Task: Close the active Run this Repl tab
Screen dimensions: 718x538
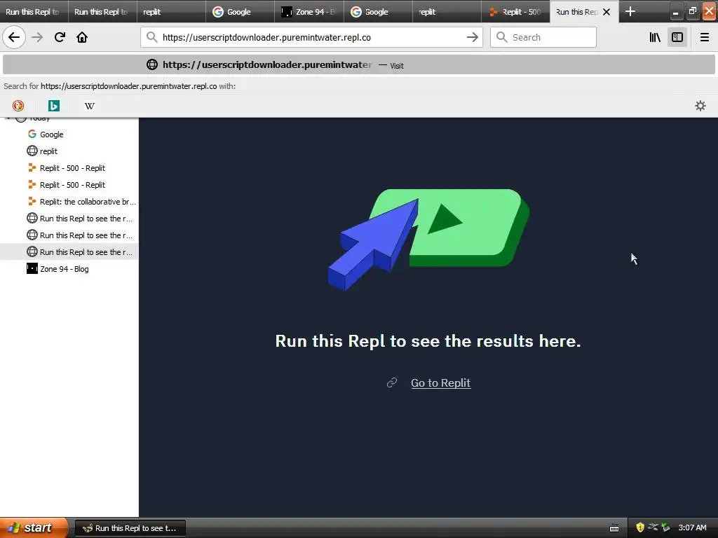Action: click(607, 12)
